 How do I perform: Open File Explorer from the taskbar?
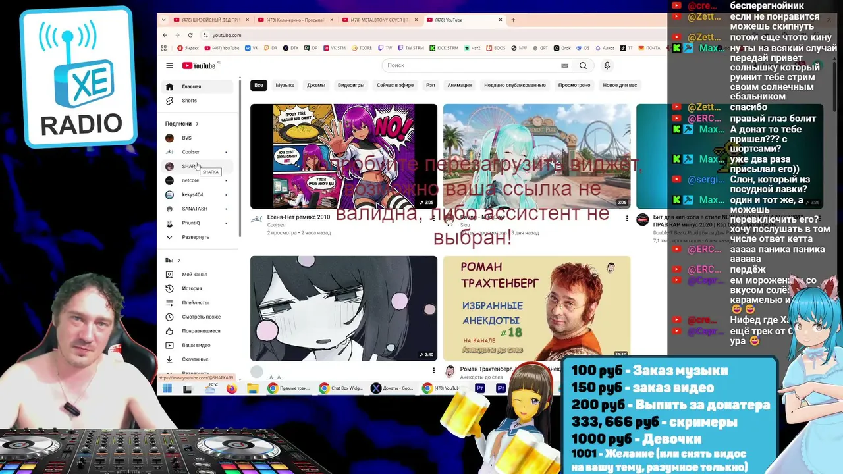pos(252,388)
